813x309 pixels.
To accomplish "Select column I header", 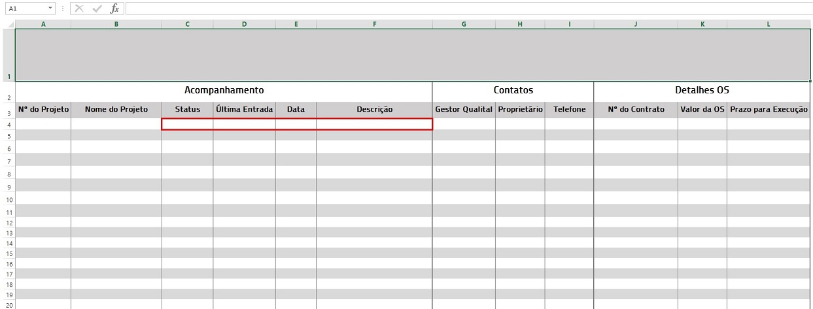I will click(x=569, y=24).
